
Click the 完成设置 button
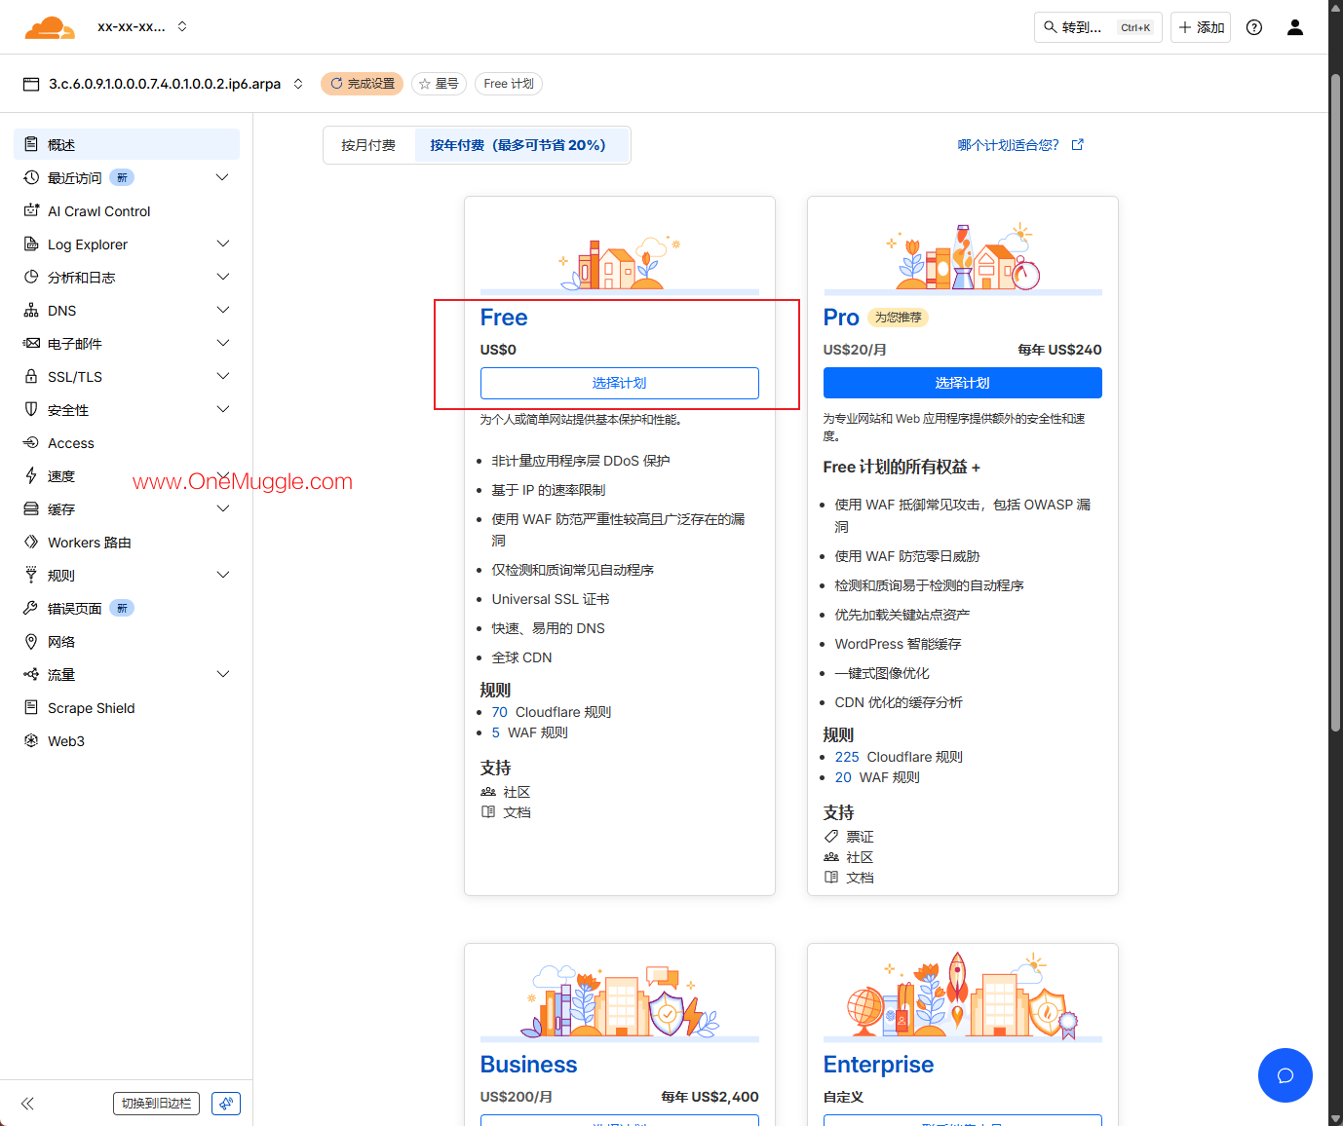click(363, 84)
